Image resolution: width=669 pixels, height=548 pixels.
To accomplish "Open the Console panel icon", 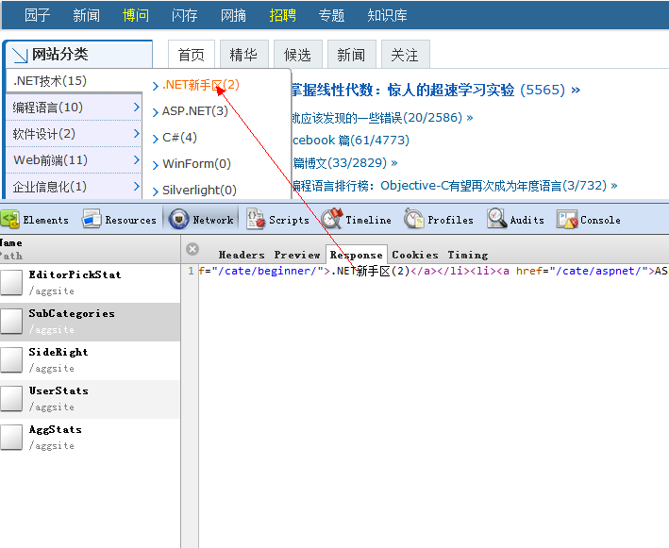I will tap(566, 220).
